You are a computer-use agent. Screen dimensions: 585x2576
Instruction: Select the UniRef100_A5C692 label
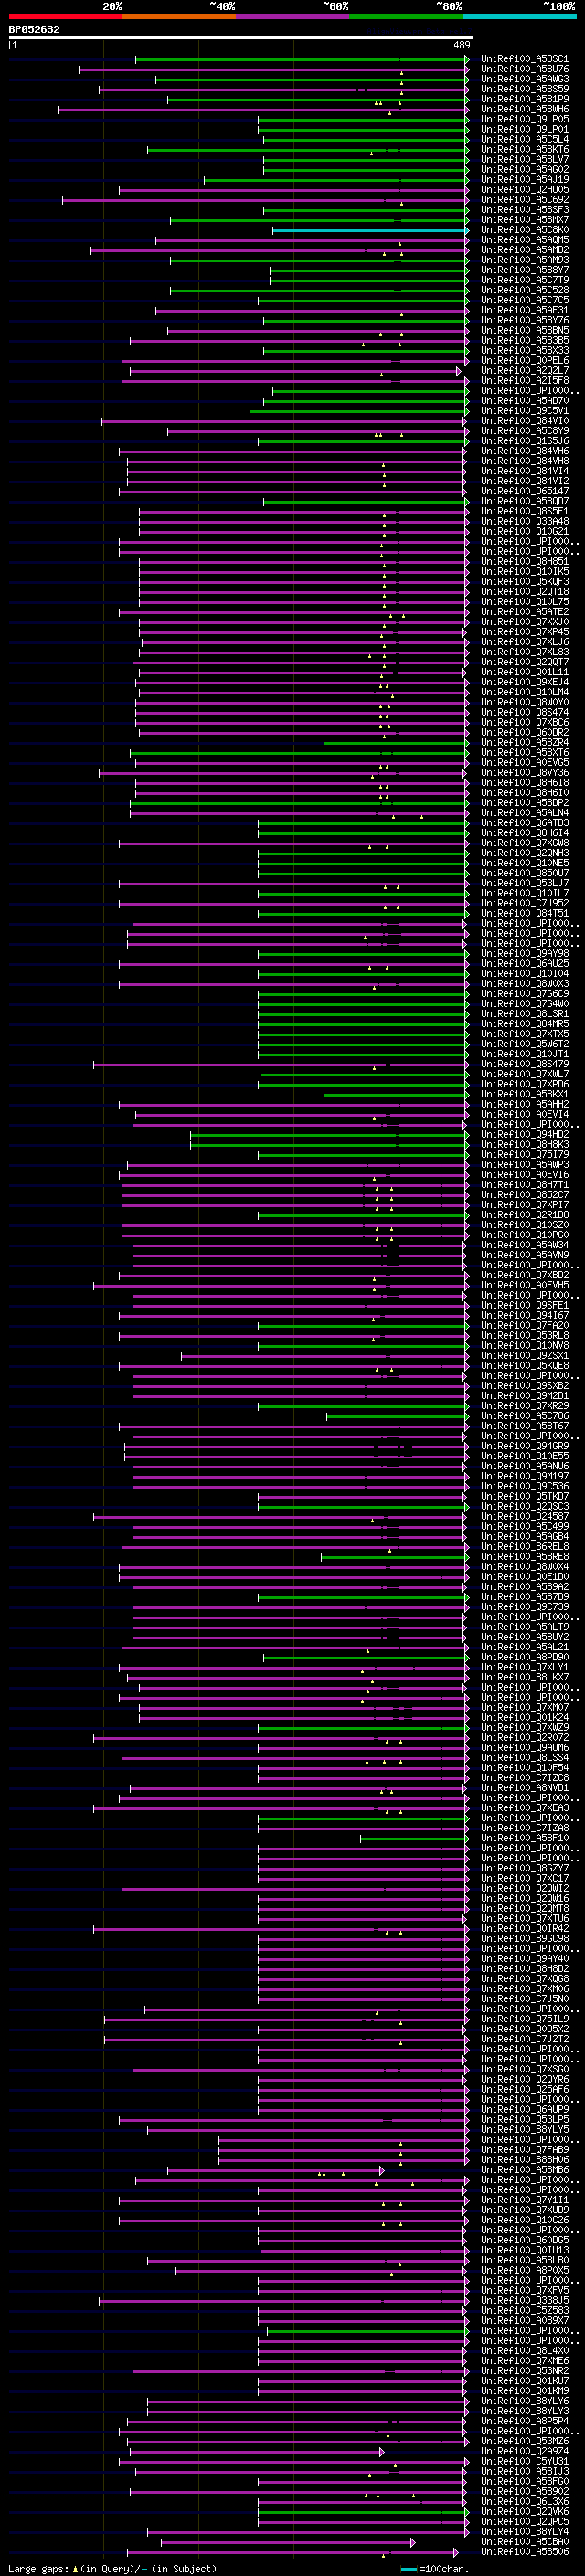tap(524, 200)
